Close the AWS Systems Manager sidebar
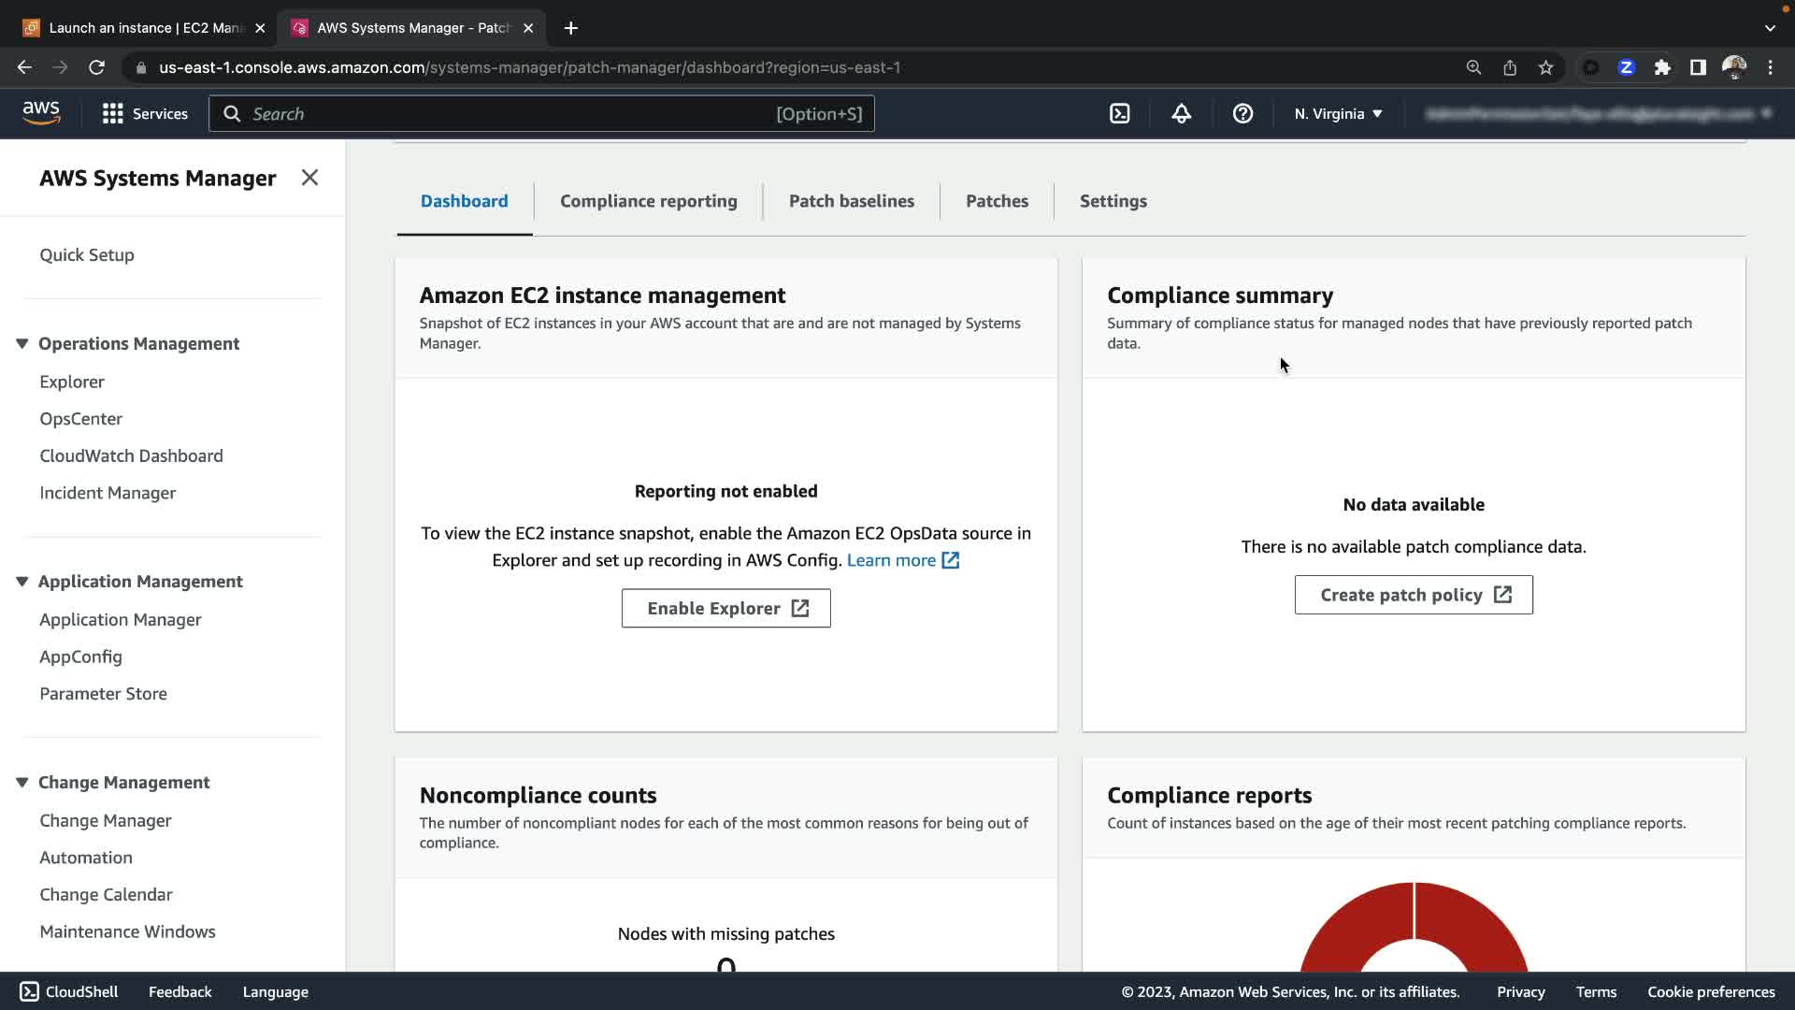Viewport: 1795px width, 1010px height. (309, 178)
